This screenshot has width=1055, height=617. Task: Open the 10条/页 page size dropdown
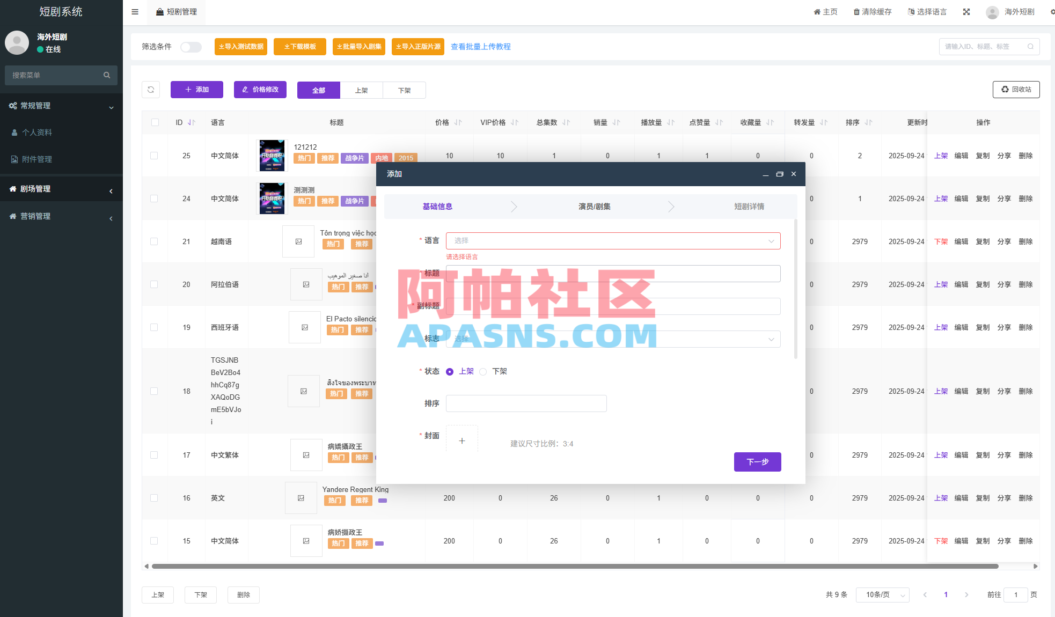[x=882, y=595]
